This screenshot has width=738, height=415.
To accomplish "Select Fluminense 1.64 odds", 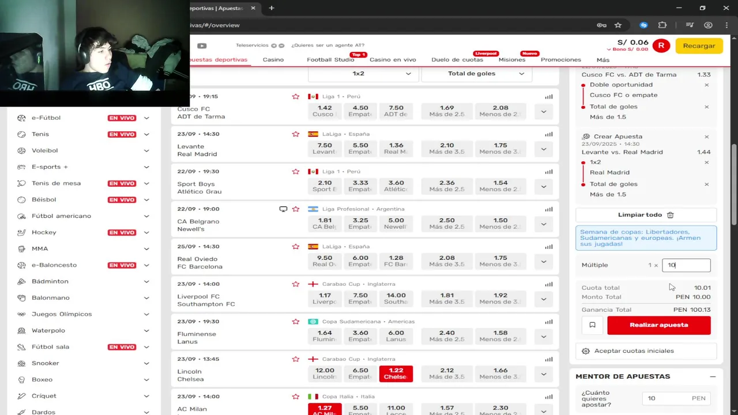I will (x=325, y=335).
